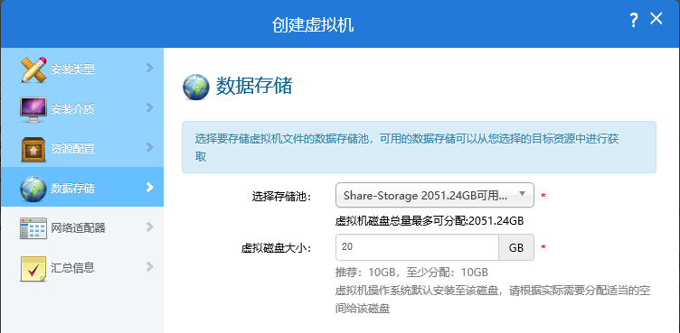Click the chevron next to 安装介质
The width and height of the screenshot is (680, 333).
click(149, 107)
